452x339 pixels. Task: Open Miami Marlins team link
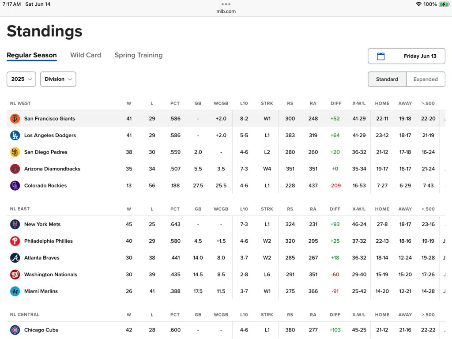(41, 291)
